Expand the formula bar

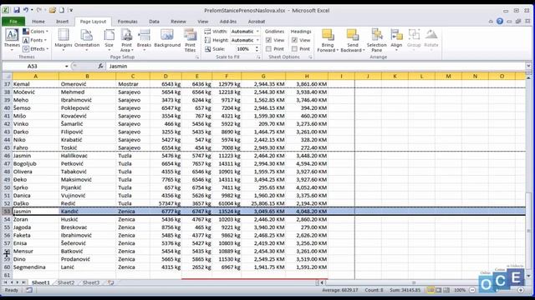tap(528, 66)
